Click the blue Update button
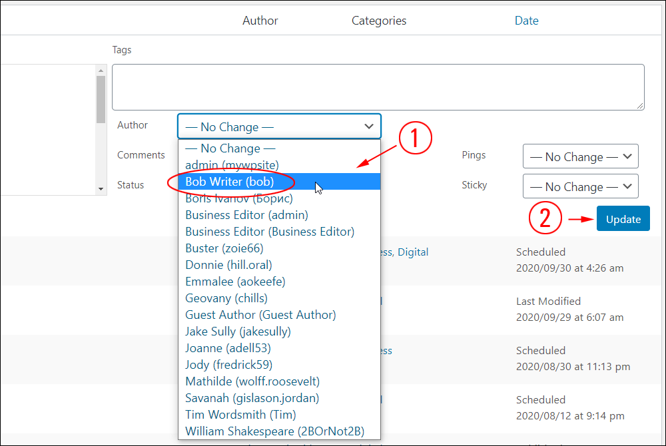Viewport: 666px width, 446px height. click(623, 218)
